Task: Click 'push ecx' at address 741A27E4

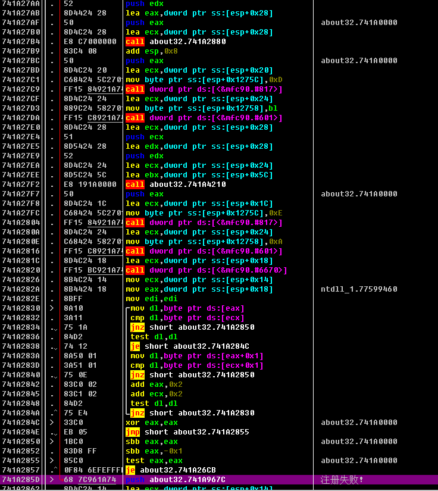Action: 145,137
